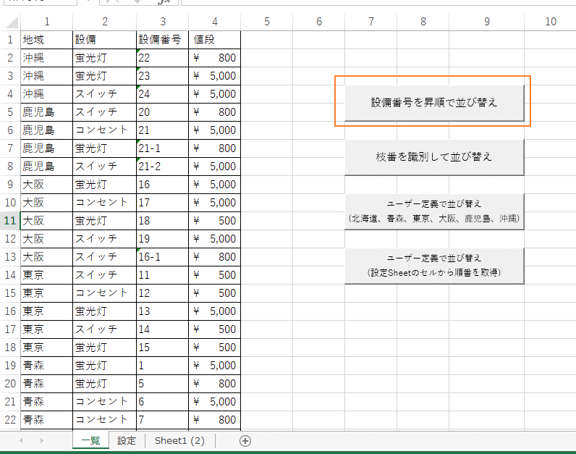Select 沖縄 cell in row 2

pyautogui.click(x=46, y=58)
